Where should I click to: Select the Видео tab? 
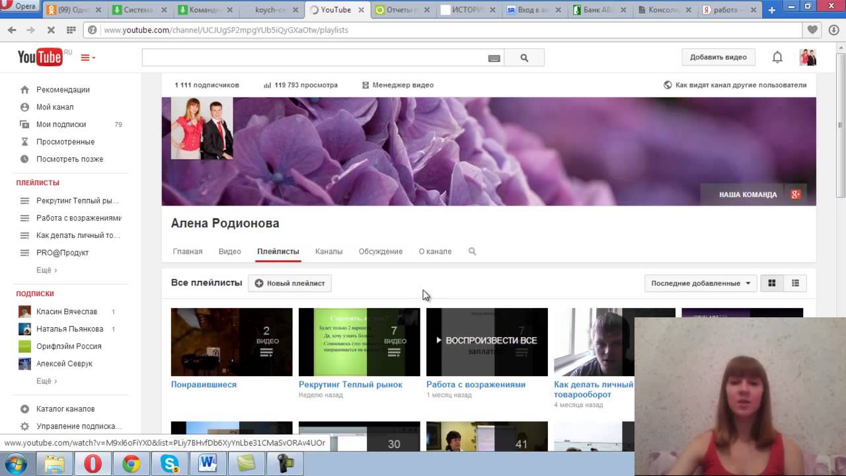coord(229,251)
